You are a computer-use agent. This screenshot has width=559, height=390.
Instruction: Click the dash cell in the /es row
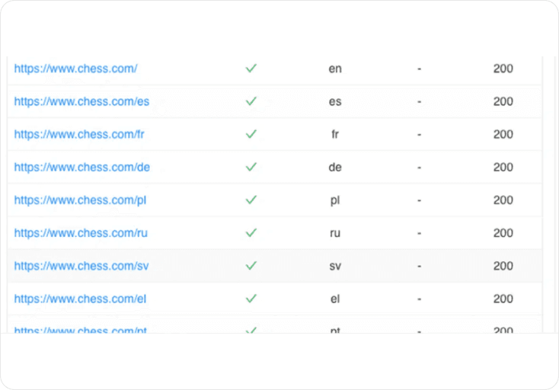419,102
